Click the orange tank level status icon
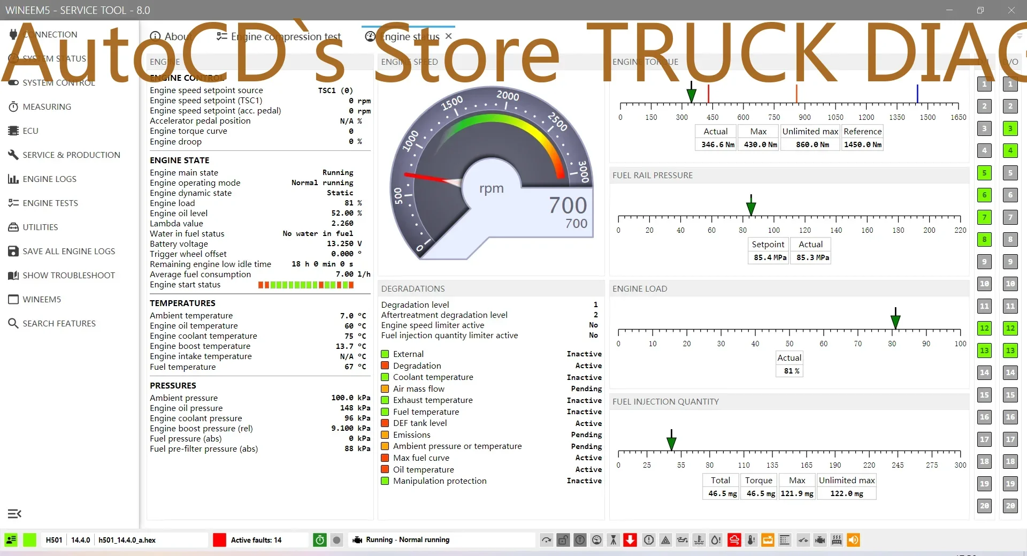 (768, 540)
